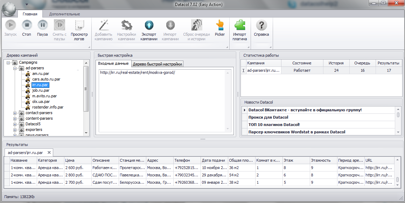Select the +79260368... phone cell
This screenshot has width=405, height=203.
(x=187, y=182)
